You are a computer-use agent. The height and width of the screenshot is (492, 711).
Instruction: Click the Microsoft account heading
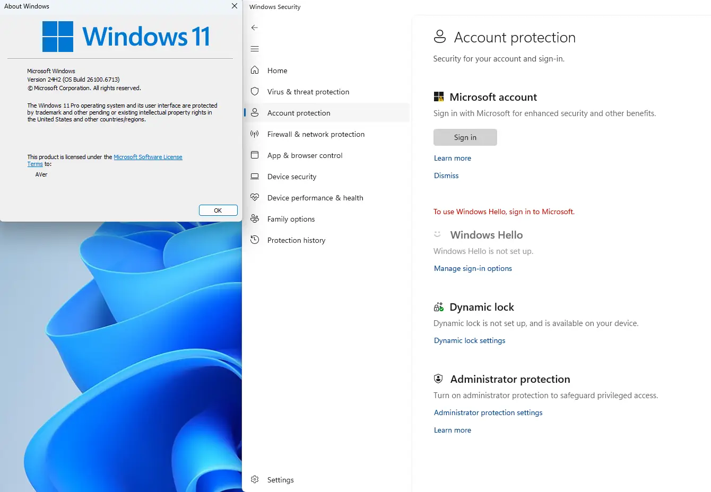coord(493,97)
